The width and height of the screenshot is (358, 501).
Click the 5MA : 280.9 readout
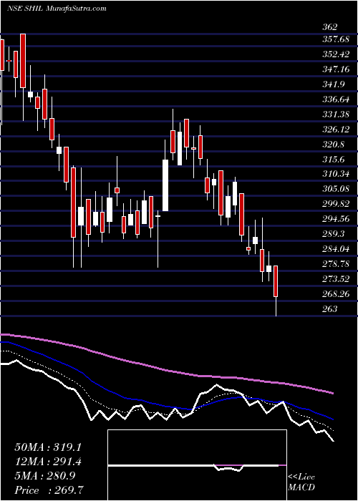pos(45,476)
